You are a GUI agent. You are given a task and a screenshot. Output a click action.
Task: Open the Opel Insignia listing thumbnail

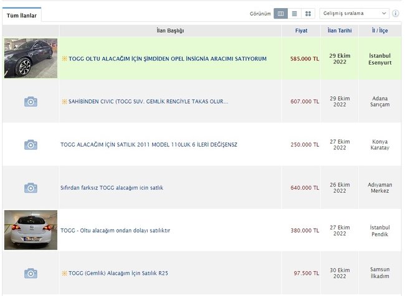point(31,58)
